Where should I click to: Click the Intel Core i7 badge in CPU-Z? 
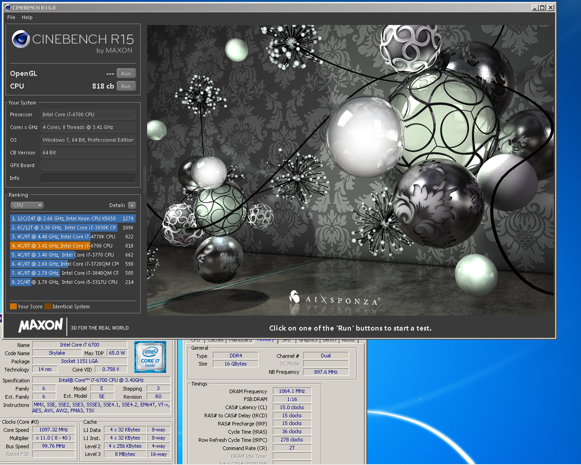pos(150,357)
